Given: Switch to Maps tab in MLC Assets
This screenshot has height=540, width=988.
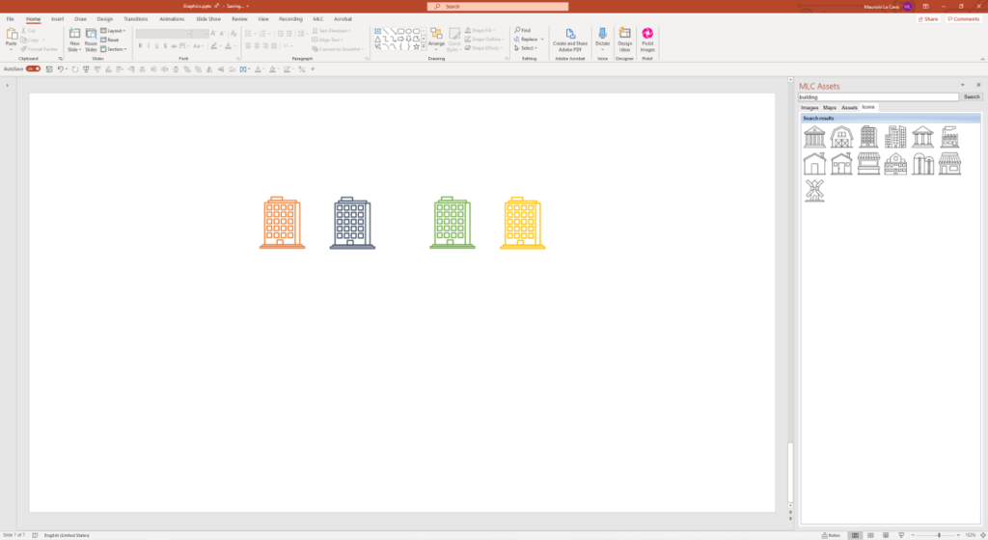Looking at the screenshot, I should [x=829, y=108].
